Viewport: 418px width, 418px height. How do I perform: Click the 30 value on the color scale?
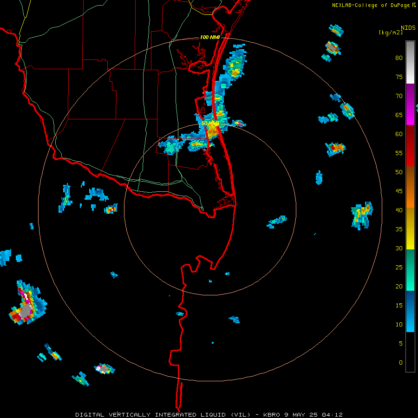pyautogui.click(x=399, y=248)
